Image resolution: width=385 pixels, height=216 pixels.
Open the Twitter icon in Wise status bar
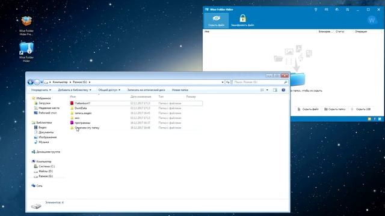click(380, 119)
